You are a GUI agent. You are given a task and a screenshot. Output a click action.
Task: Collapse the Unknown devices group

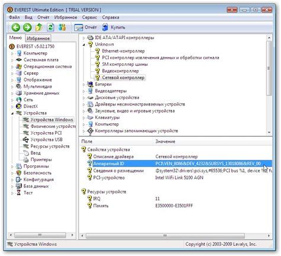coord(84,44)
